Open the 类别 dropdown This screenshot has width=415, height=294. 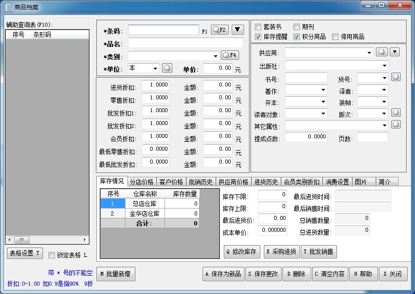point(215,56)
